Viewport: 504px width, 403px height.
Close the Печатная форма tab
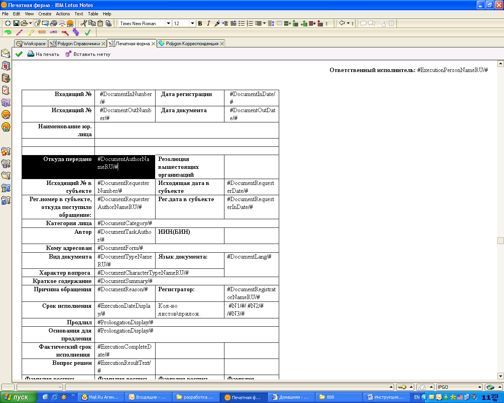click(x=154, y=44)
